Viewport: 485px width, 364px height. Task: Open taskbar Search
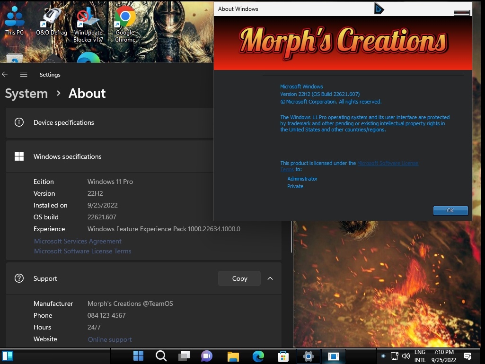(x=161, y=356)
